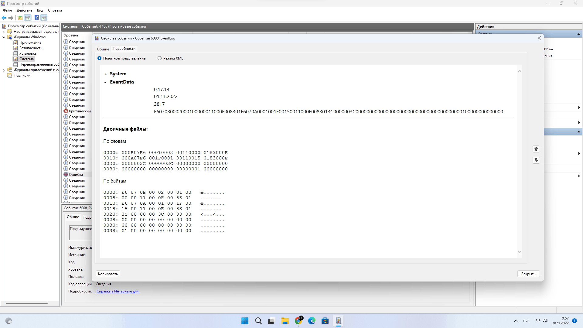This screenshot has height=328, width=583.
Task: Open Chrome from the taskbar
Action: pos(298,321)
